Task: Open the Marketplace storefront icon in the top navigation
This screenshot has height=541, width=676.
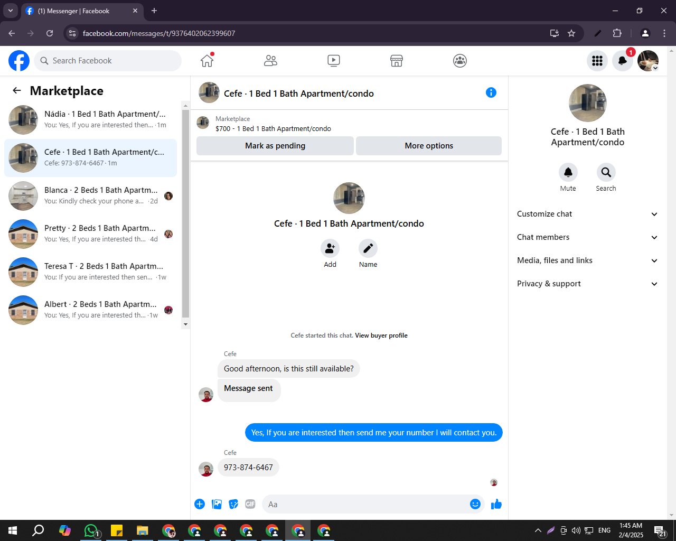Action: coord(397,61)
